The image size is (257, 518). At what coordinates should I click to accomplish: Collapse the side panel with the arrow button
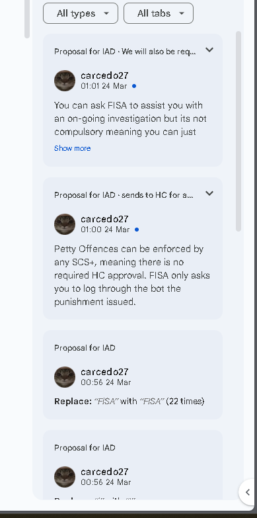pos(248,492)
